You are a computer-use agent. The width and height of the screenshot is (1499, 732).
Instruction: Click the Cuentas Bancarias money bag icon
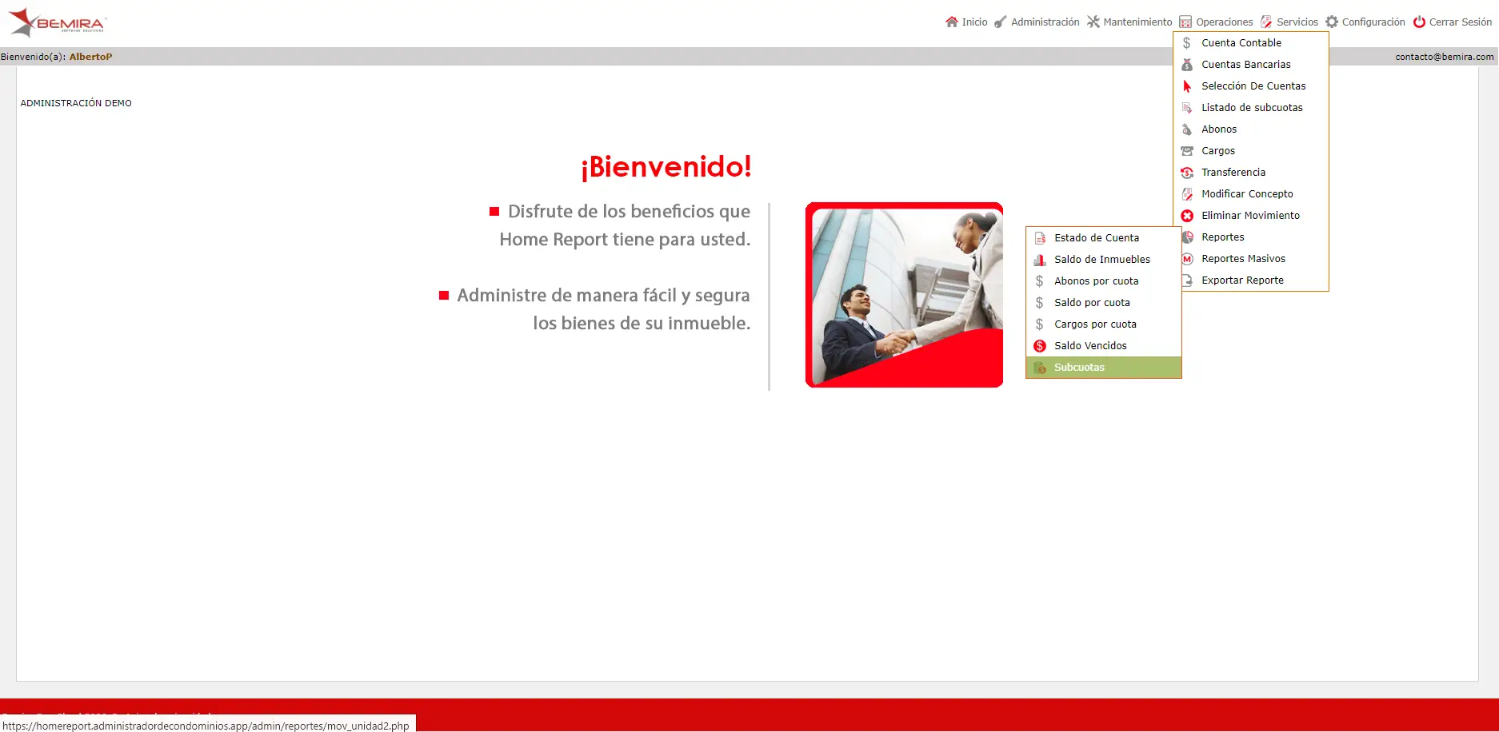tap(1187, 65)
